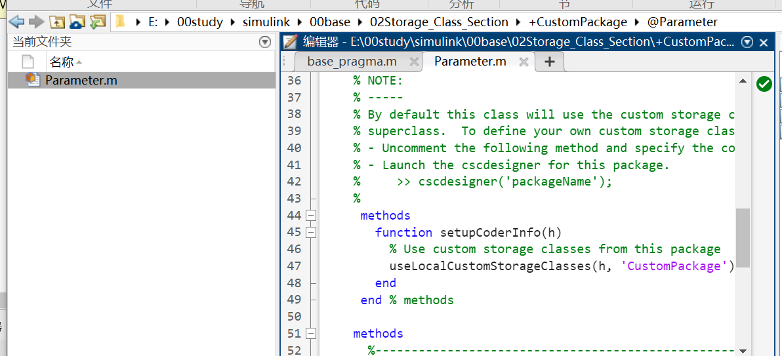Click the green-arrow folder icon in address bar
This screenshot has width=782, height=356.
click(x=98, y=22)
